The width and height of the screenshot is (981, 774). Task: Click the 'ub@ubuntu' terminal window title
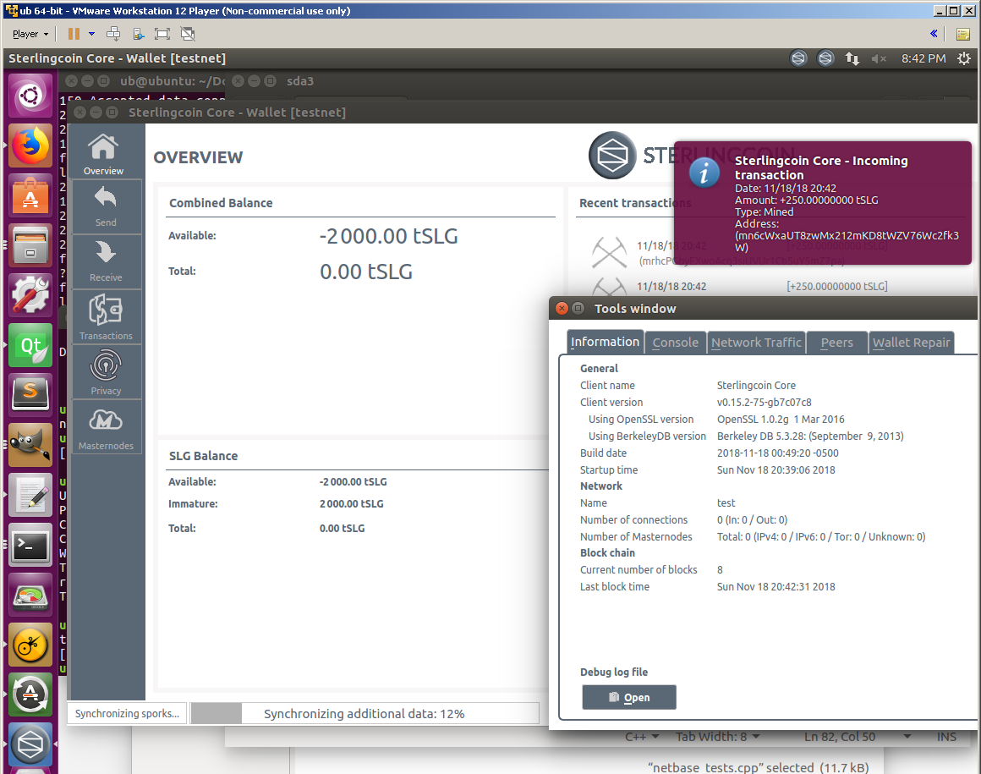coord(173,80)
